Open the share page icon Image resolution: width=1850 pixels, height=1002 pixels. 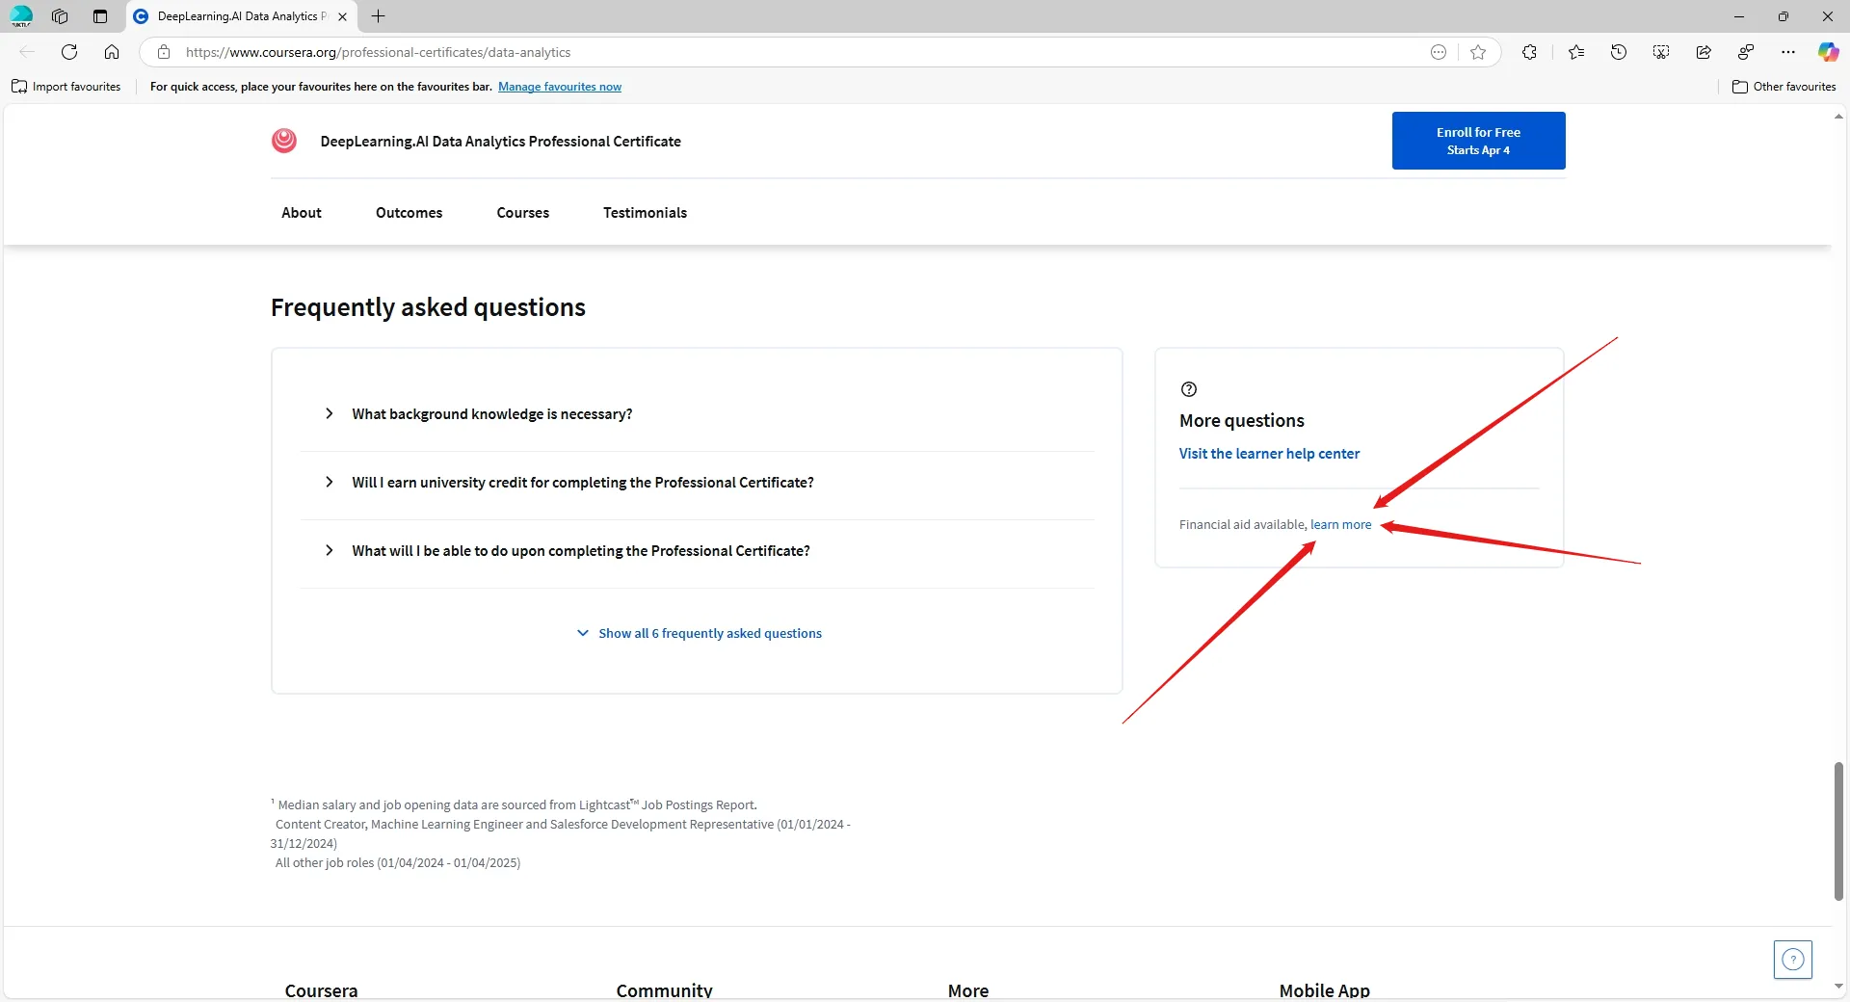click(x=1704, y=52)
